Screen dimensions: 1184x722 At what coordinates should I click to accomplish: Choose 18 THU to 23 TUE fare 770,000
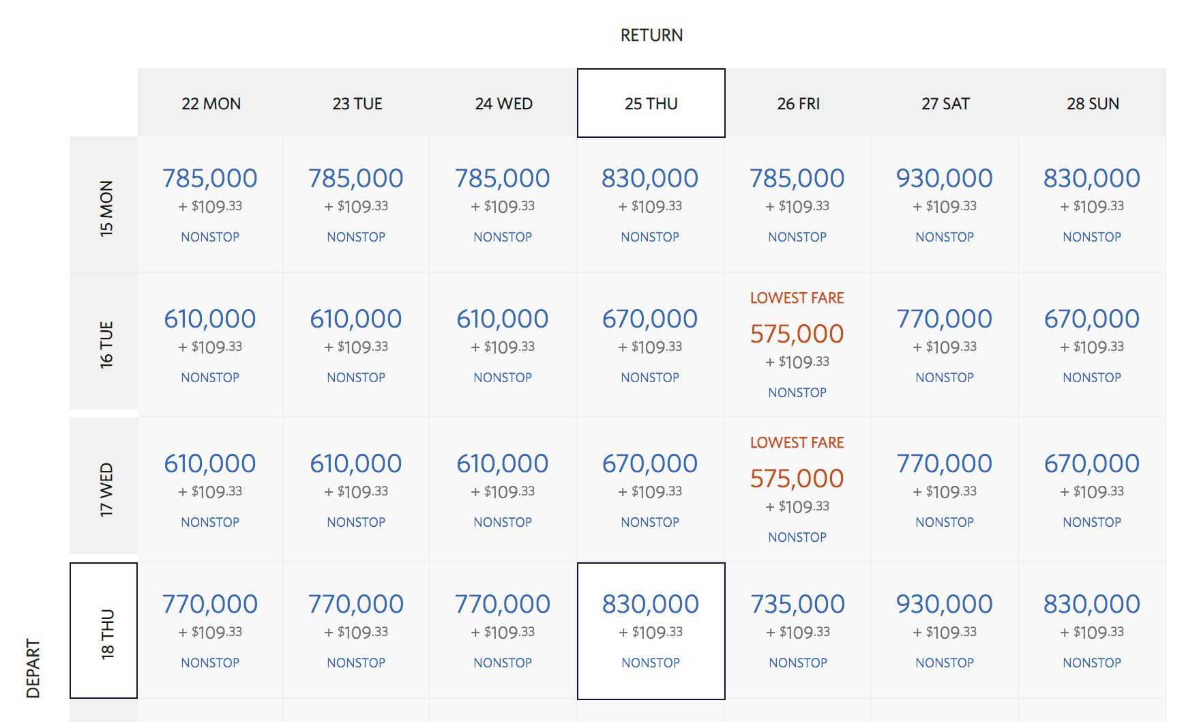(x=356, y=631)
